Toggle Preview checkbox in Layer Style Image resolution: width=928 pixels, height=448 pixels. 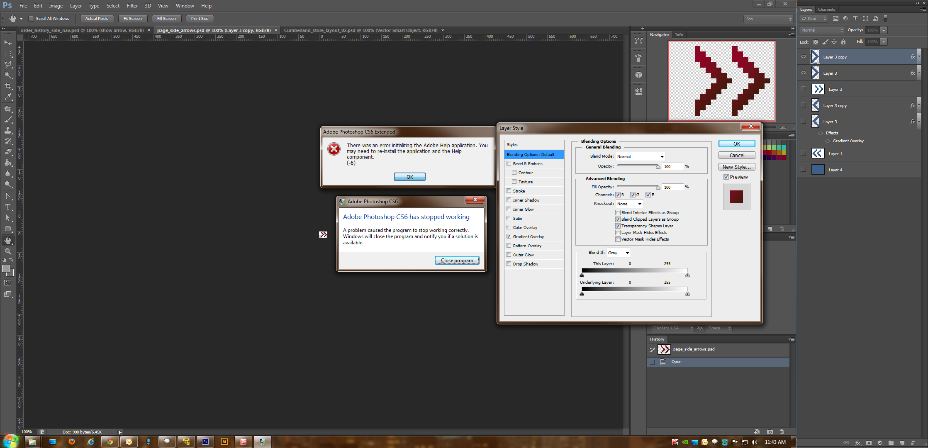726,177
